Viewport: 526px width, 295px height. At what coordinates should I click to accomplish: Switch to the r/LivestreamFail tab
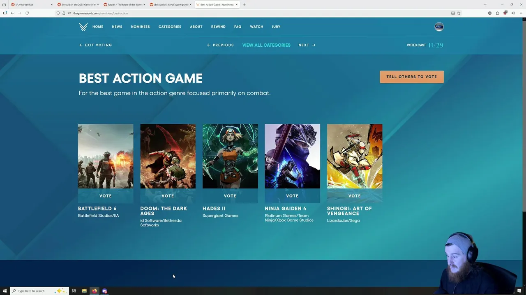[x=32, y=5]
